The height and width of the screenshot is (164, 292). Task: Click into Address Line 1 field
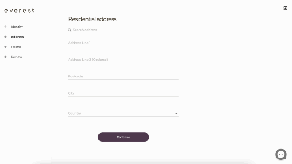click(123, 43)
